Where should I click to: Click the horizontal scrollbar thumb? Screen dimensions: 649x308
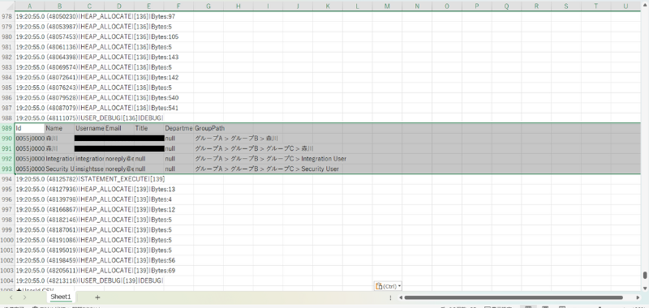click(x=514, y=297)
